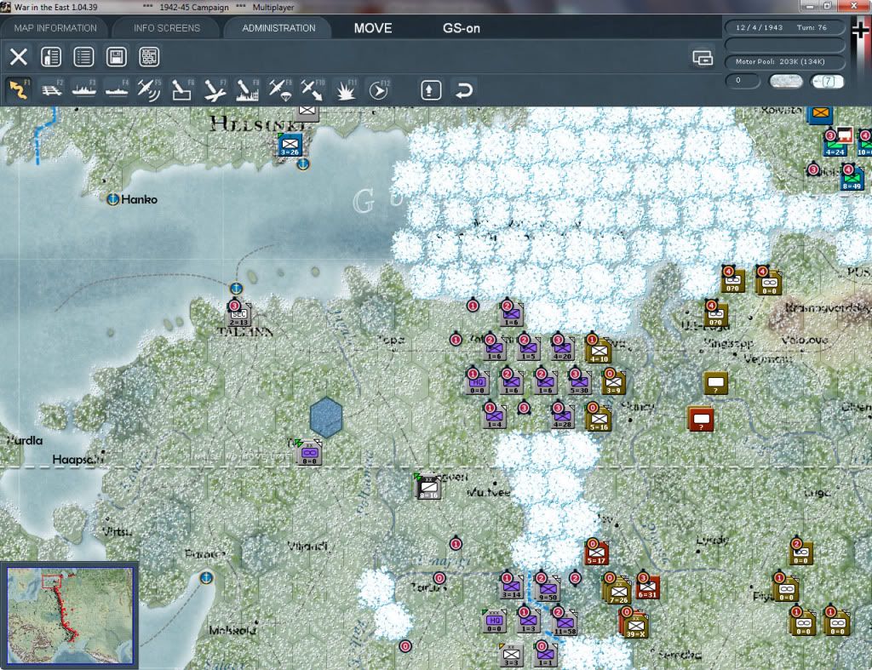Viewport: 872px width, 670px height.
Task: Select the purple 11=58 unit
Action: pyautogui.click(x=565, y=623)
